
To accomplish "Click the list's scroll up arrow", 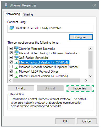I will pos(91,49).
